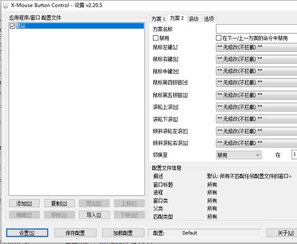Viewport: 297px width, 244px height.
Task: Tick the 在下一/上一方案的命令中禁用 checkbox
Action: (218, 38)
